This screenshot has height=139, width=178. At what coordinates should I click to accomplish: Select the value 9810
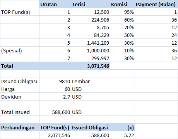point(55,81)
